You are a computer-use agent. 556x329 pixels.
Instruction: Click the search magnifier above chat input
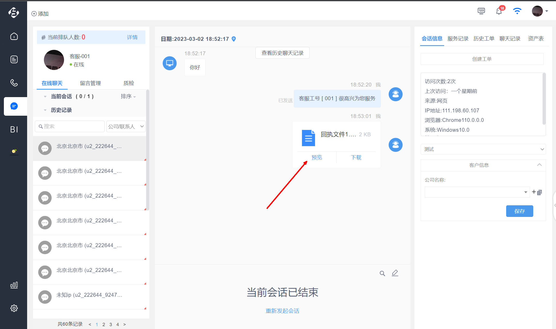click(382, 273)
